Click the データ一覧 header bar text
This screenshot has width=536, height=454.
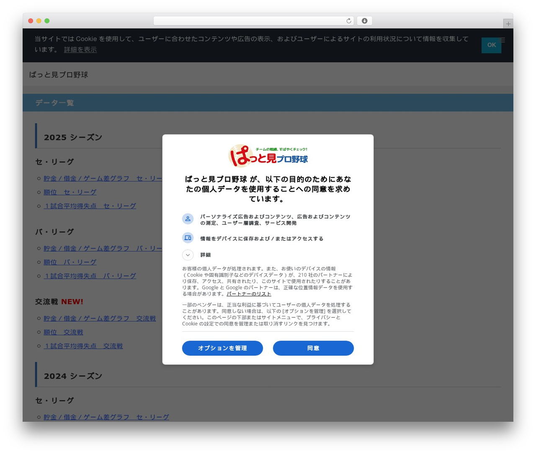coord(54,103)
